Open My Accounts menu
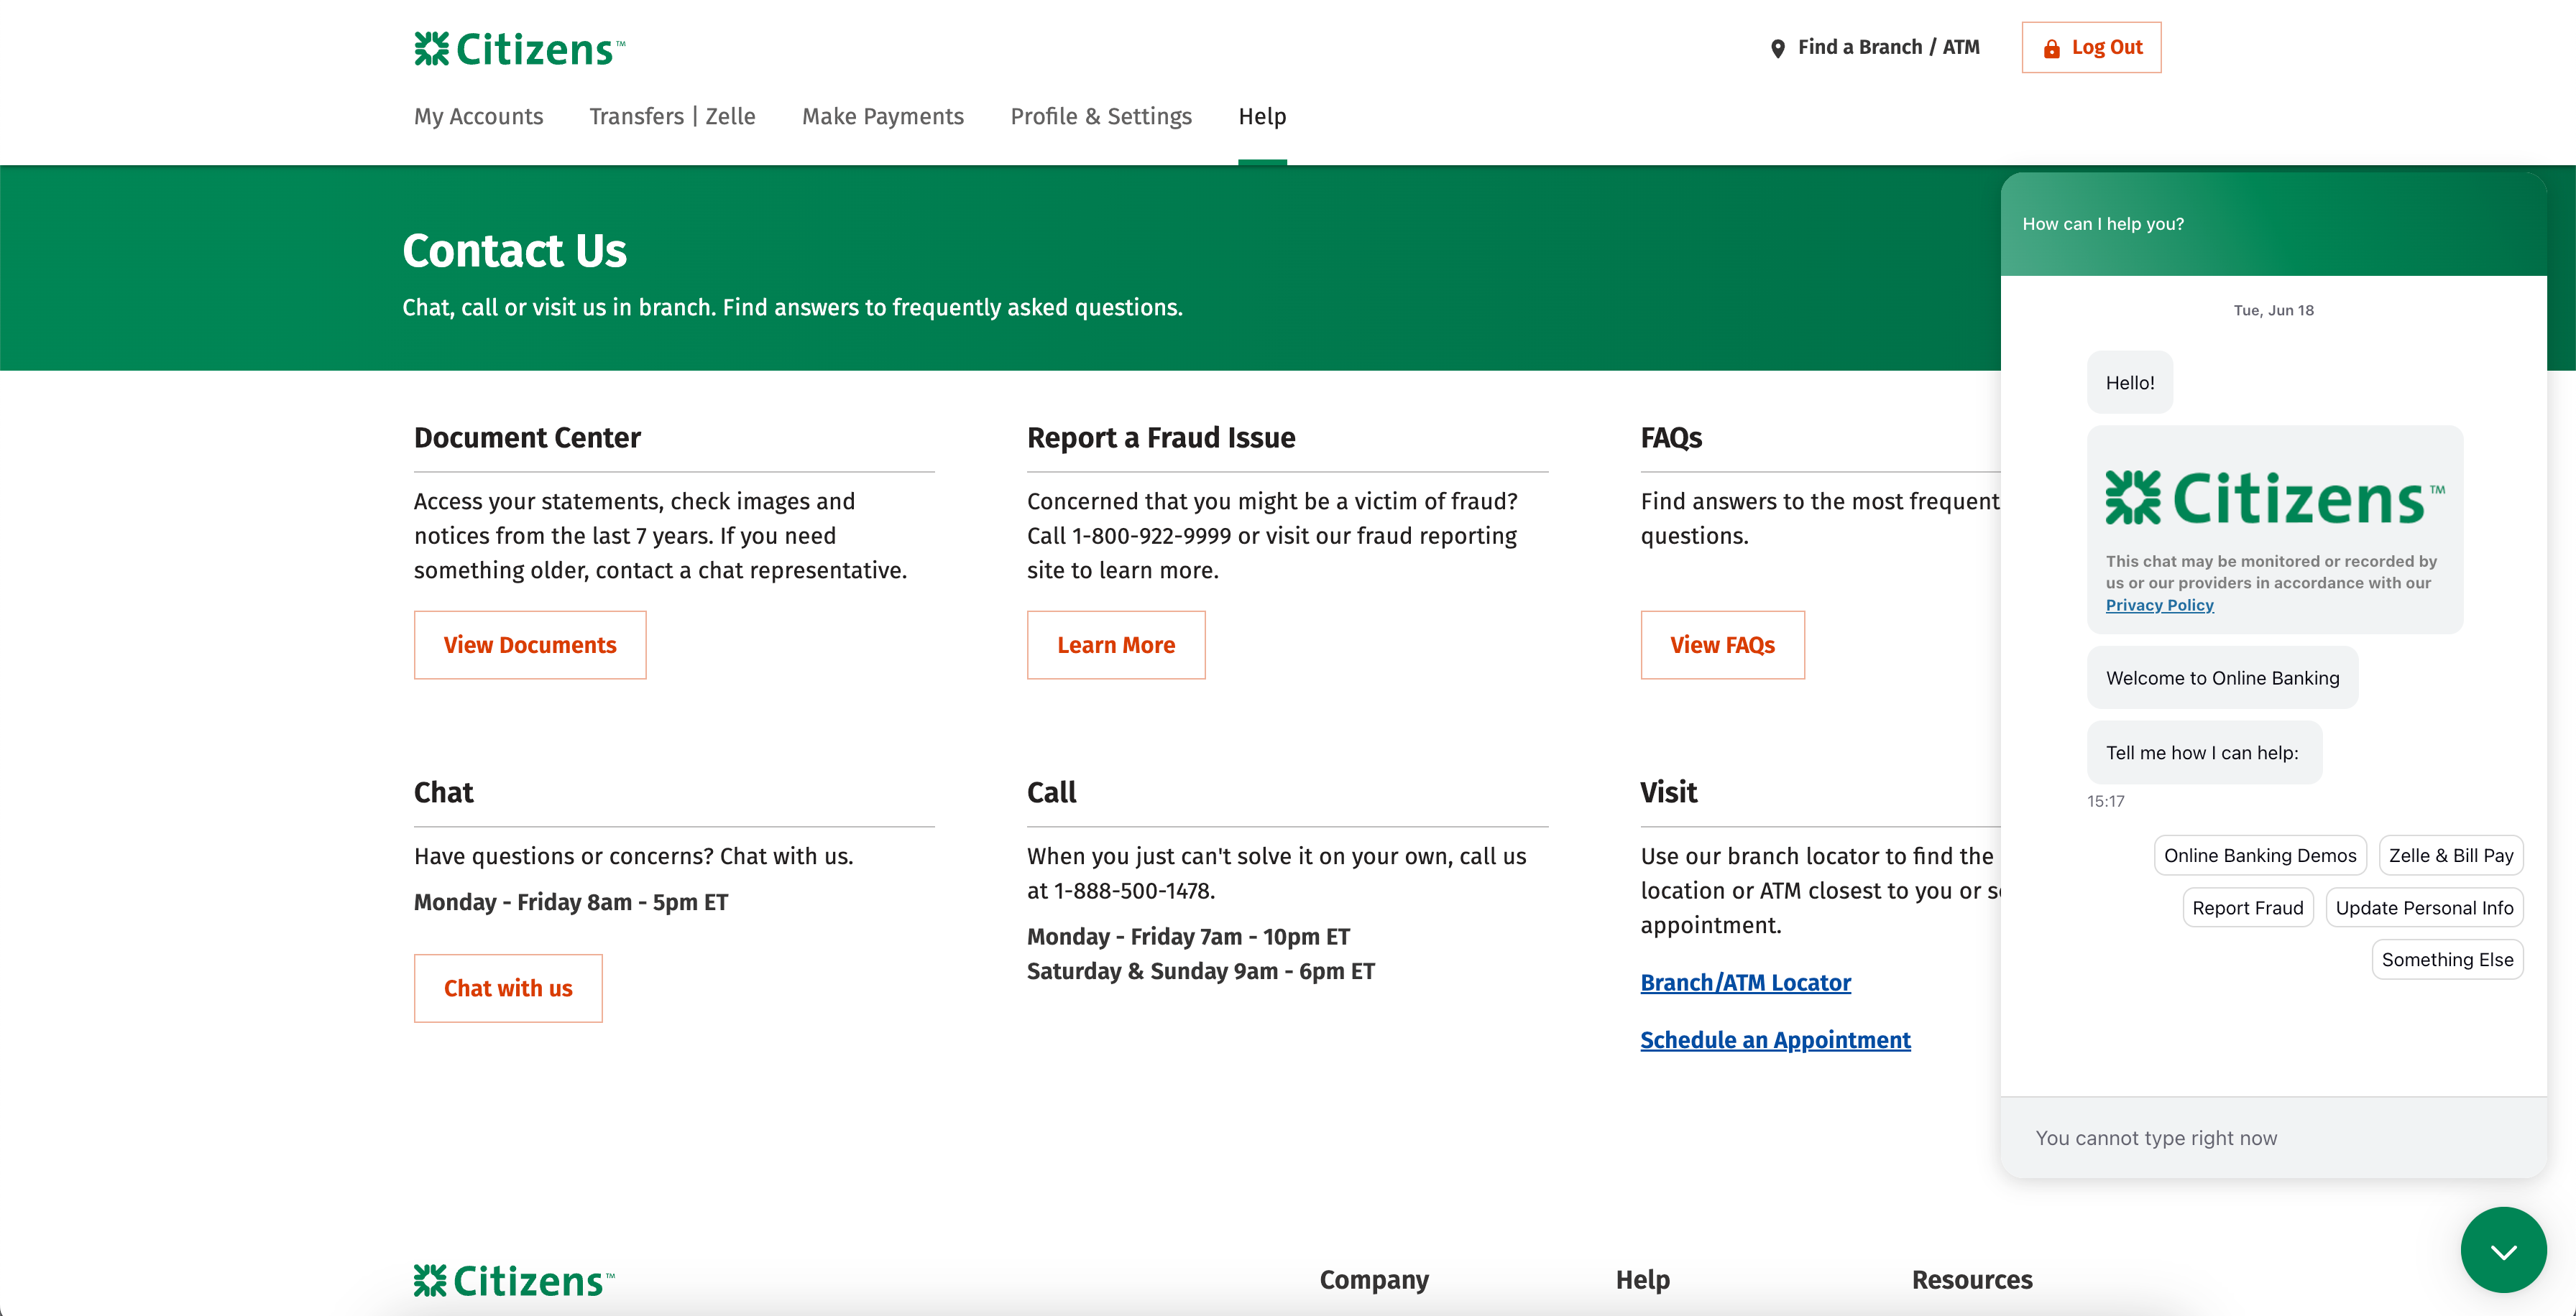The height and width of the screenshot is (1316, 2576). 478,116
